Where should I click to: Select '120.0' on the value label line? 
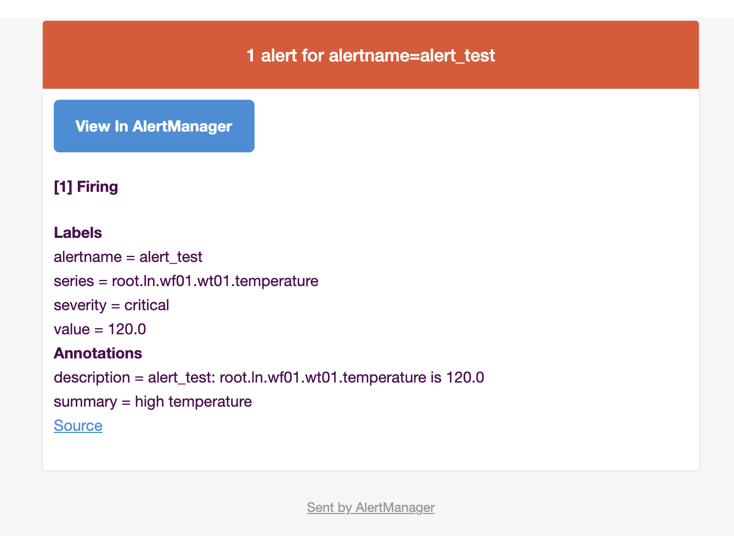pos(127,329)
